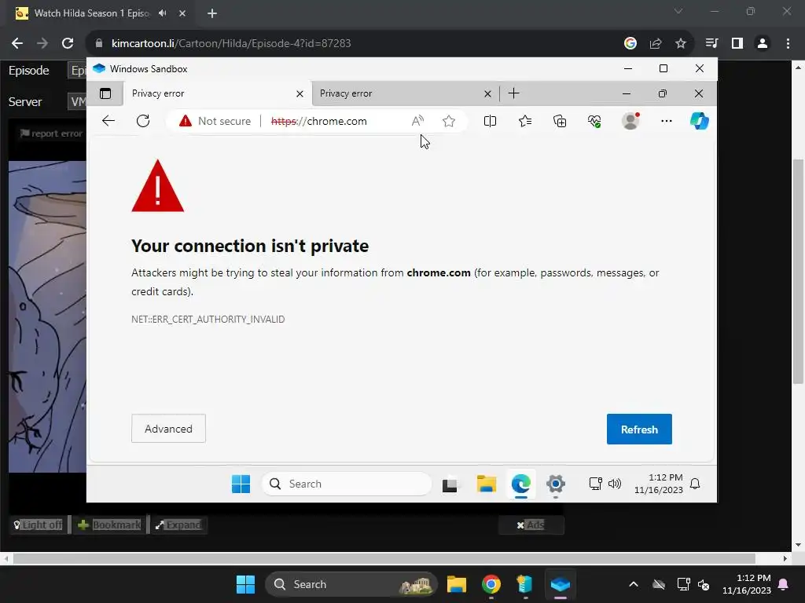
Task: Click Google icon in Chrome address bar
Action: click(x=630, y=43)
